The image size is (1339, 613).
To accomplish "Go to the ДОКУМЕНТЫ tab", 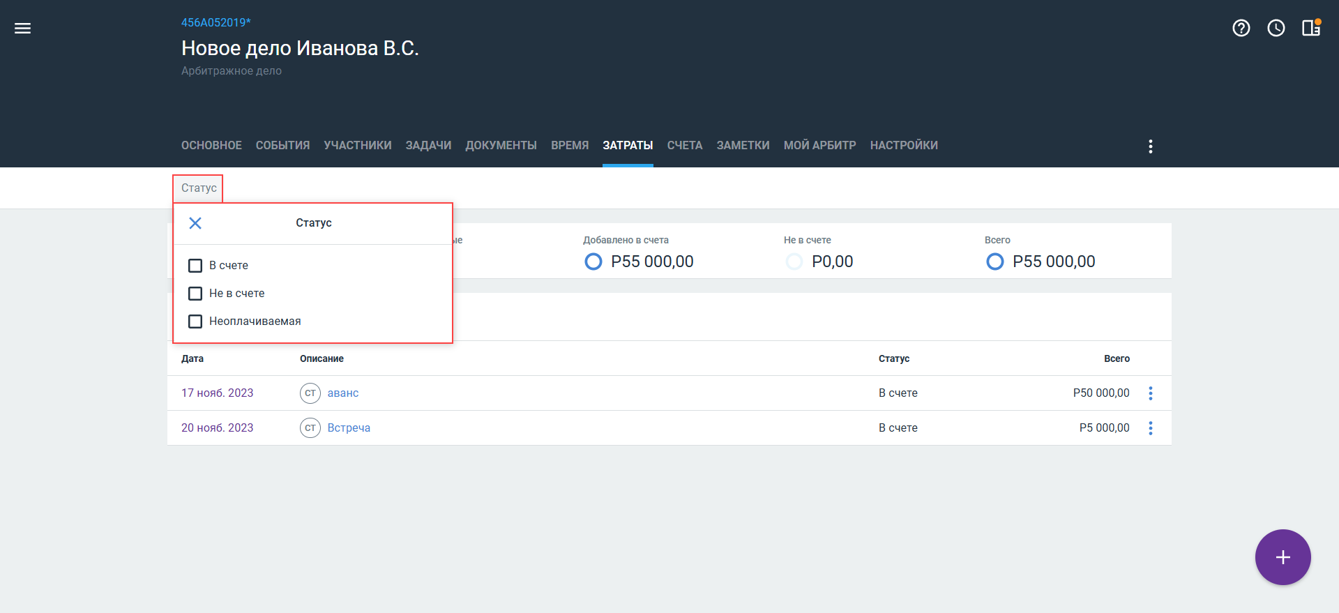I will tap(501, 146).
